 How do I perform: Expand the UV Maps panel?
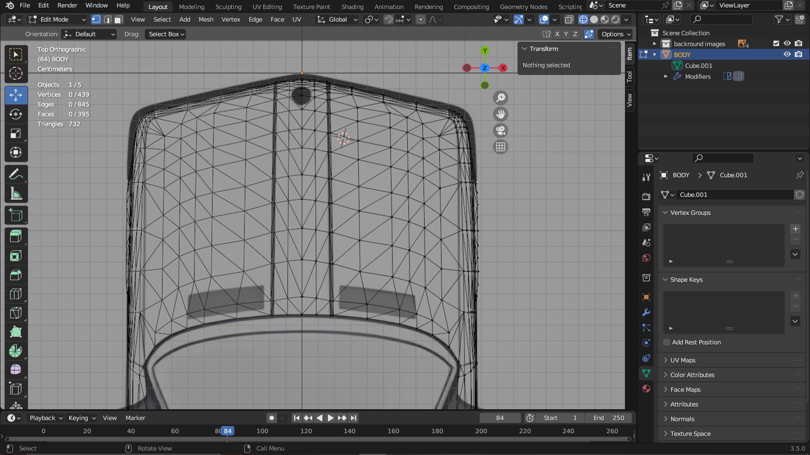point(683,360)
